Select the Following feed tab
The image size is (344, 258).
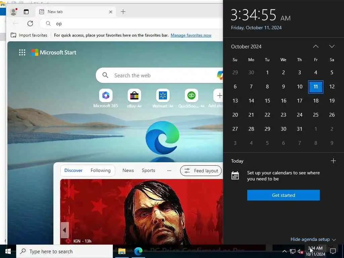[100, 170]
